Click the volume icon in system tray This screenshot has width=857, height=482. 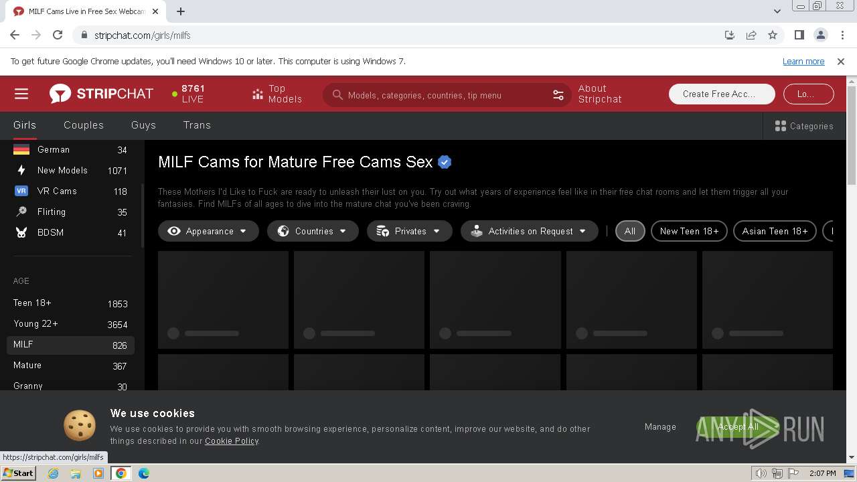pos(761,473)
